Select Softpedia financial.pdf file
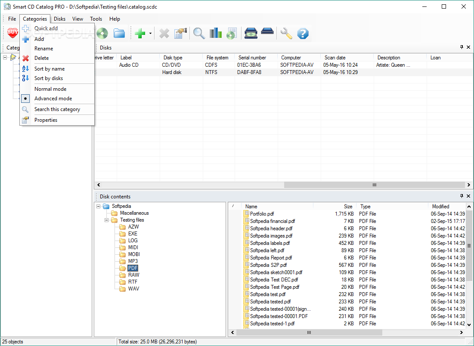Screen dimensions: 474x346 (x=273, y=221)
